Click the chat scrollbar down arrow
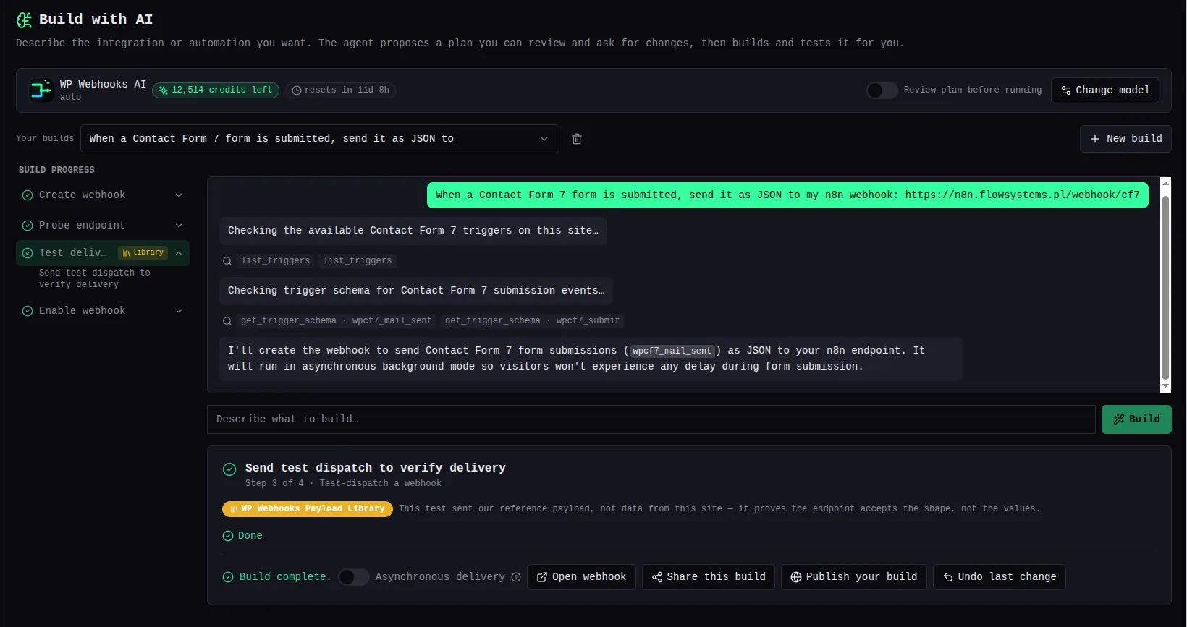 1165,387
